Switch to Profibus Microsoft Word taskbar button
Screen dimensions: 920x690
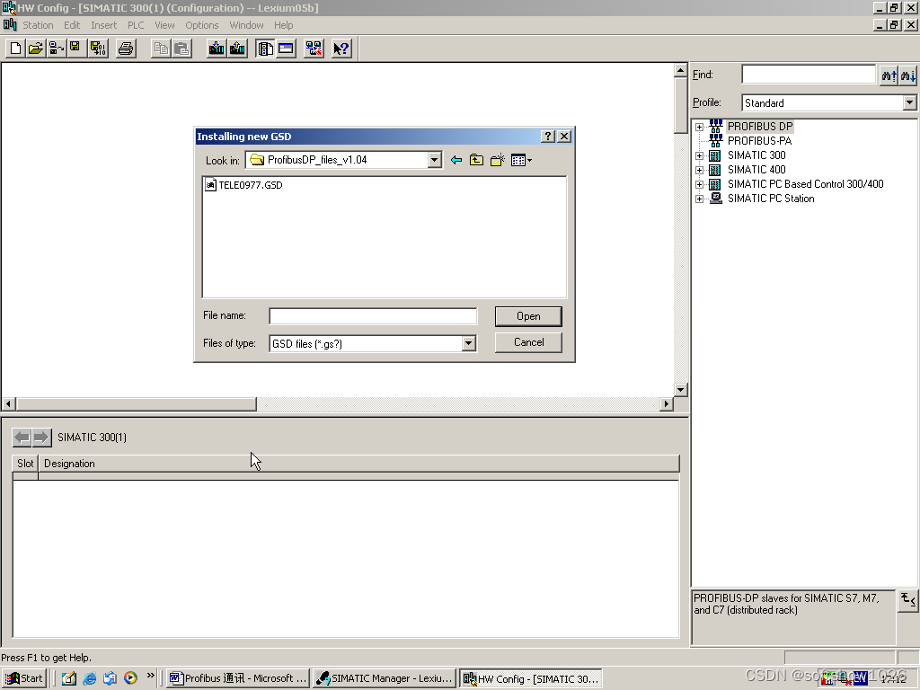pos(237,678)
